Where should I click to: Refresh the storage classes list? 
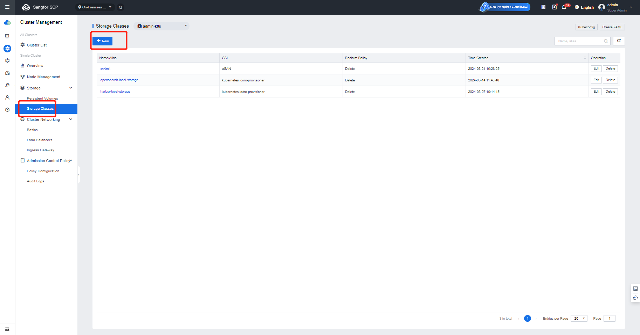(619, 41)
